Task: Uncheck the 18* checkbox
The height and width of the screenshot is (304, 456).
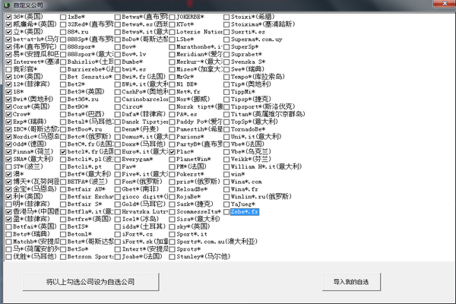Action: coord(8,92)
